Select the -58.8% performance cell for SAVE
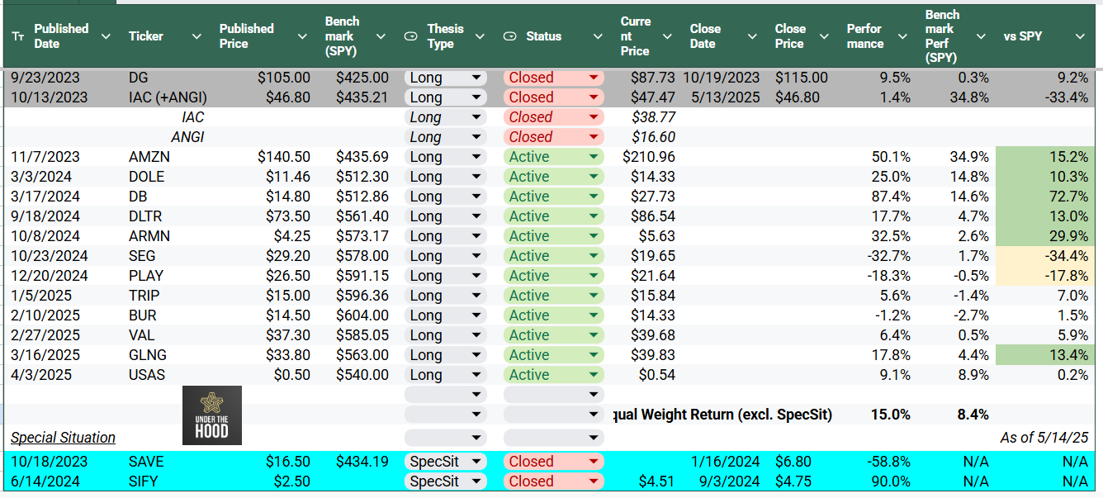Viewport: 1103px width, 498px height. click(x=888, y=462)
